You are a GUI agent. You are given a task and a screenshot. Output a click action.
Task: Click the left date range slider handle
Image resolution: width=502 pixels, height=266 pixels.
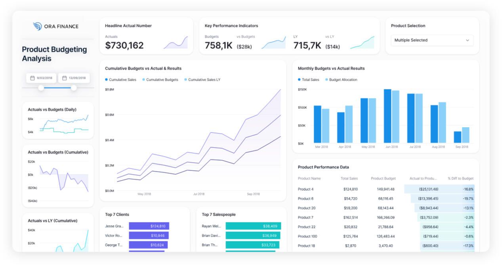[x=41, y=88]
